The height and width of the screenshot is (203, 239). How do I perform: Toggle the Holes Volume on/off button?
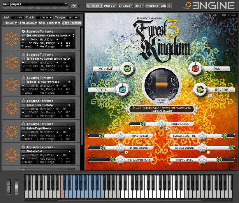167,128
